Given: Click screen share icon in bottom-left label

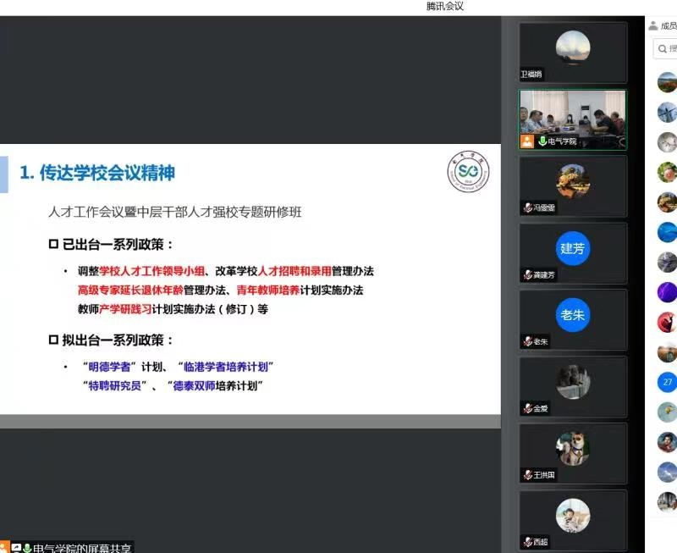Looking at the screenshot, I should [x=16, y=548].
